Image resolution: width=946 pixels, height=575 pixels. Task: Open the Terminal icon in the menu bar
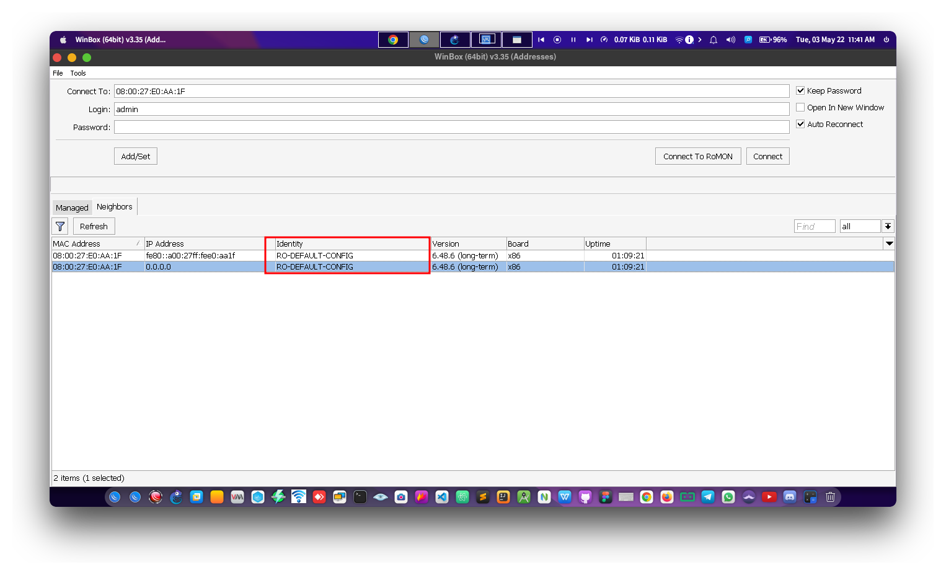coord(517,39)
